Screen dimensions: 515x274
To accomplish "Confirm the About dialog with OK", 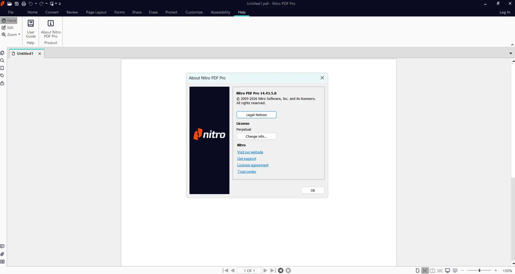I will pos(313,190).
